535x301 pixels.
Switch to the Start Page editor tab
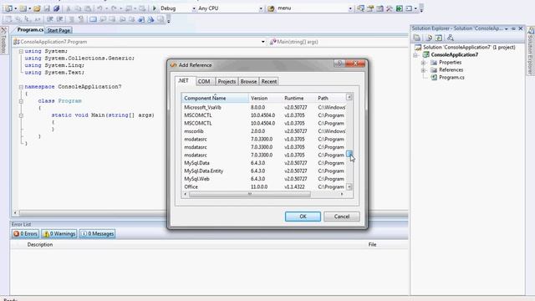coord(59,30)
